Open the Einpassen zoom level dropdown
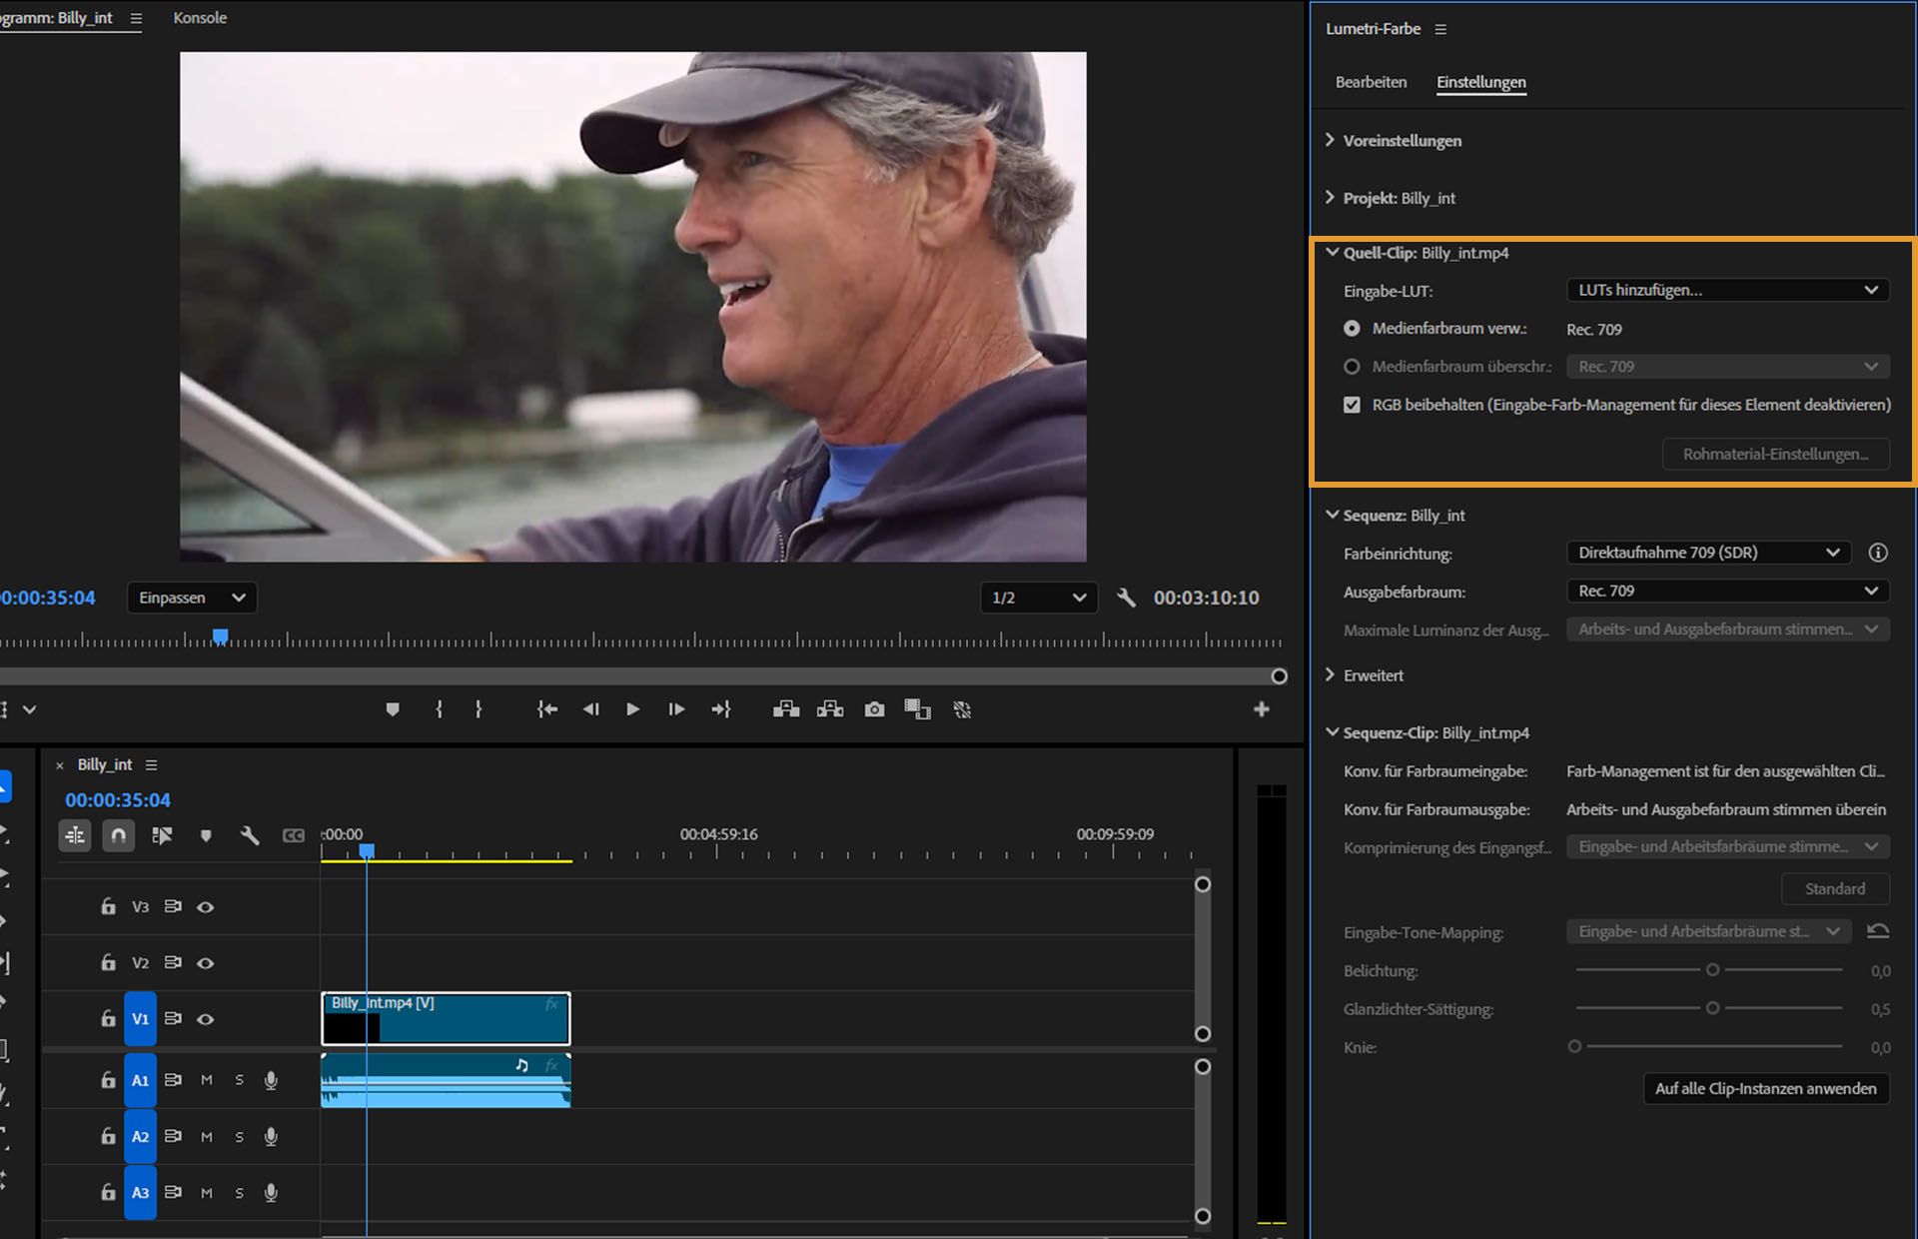The image size is (1918, 1239). click(192, 598)
